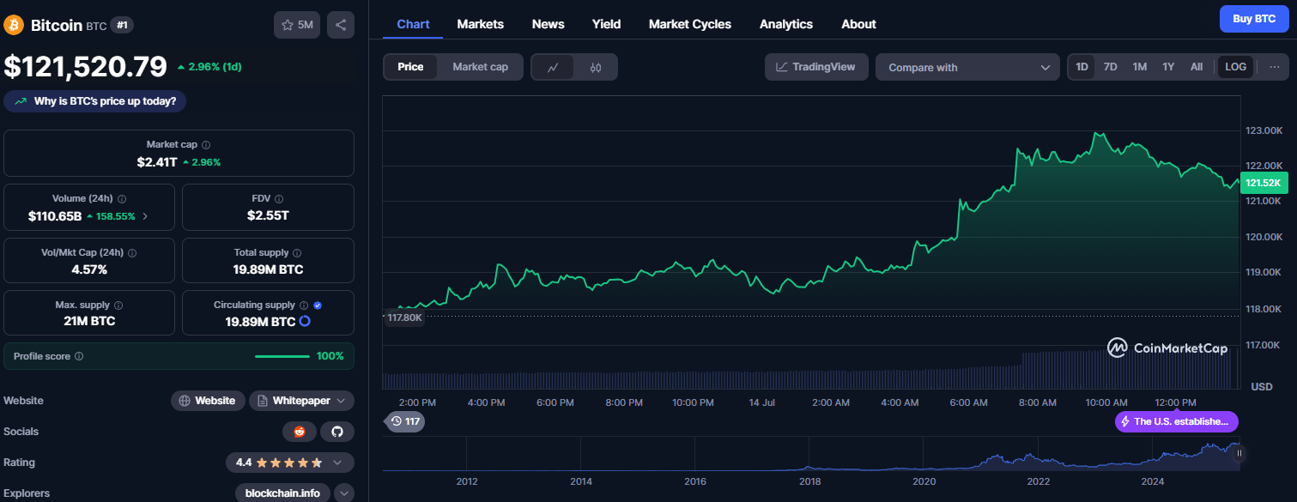Open the Compare with dropdown
The width and height of the screenshot is (1297, 502).
coord(968,67)
